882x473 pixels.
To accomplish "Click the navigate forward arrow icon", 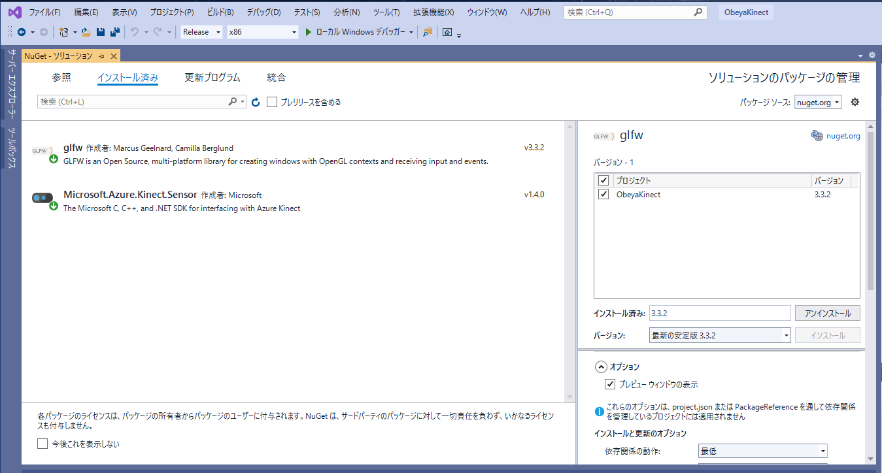I will 44,32.
